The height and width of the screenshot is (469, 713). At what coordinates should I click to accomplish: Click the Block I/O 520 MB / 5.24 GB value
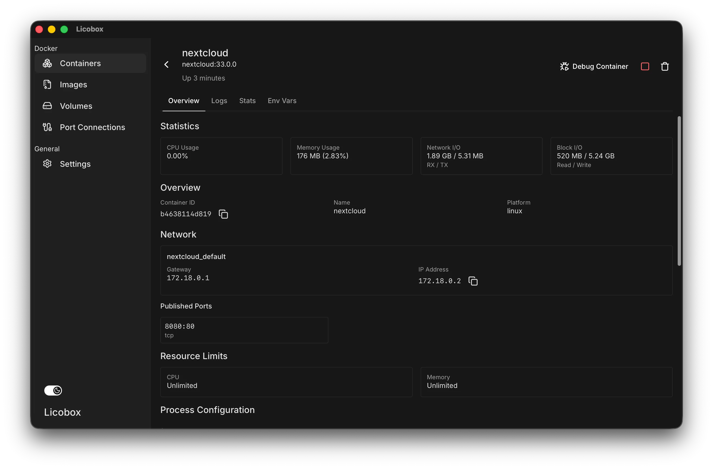point(585,156)
